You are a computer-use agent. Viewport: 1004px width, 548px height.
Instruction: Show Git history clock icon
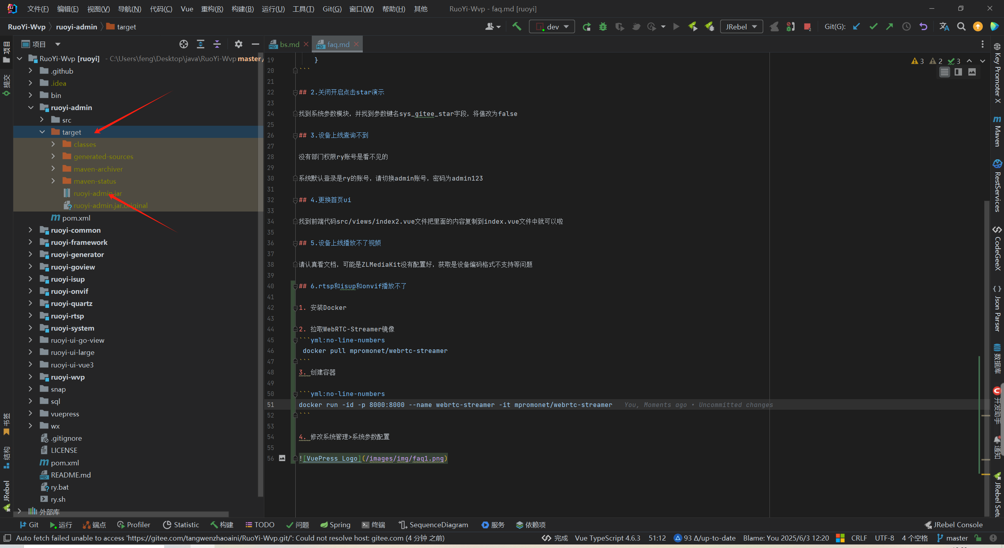(x=906, y=27)
